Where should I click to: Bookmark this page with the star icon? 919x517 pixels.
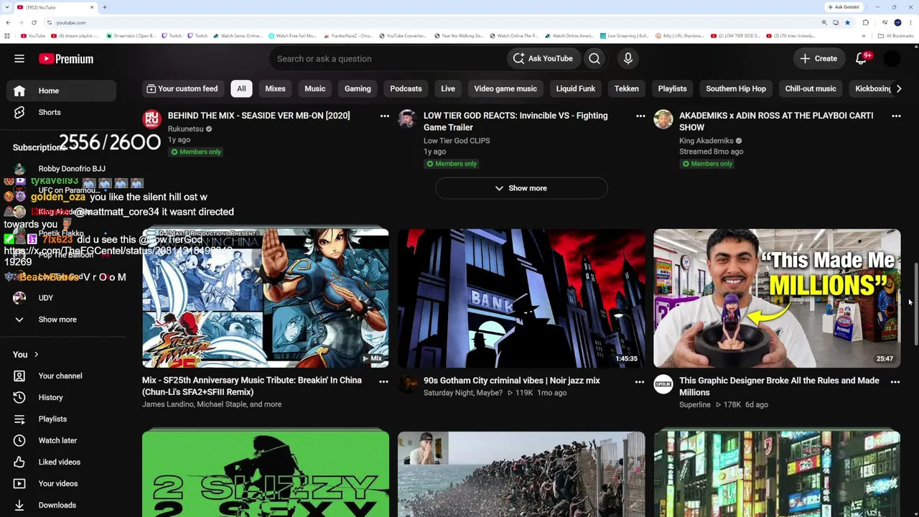point(848,22)
